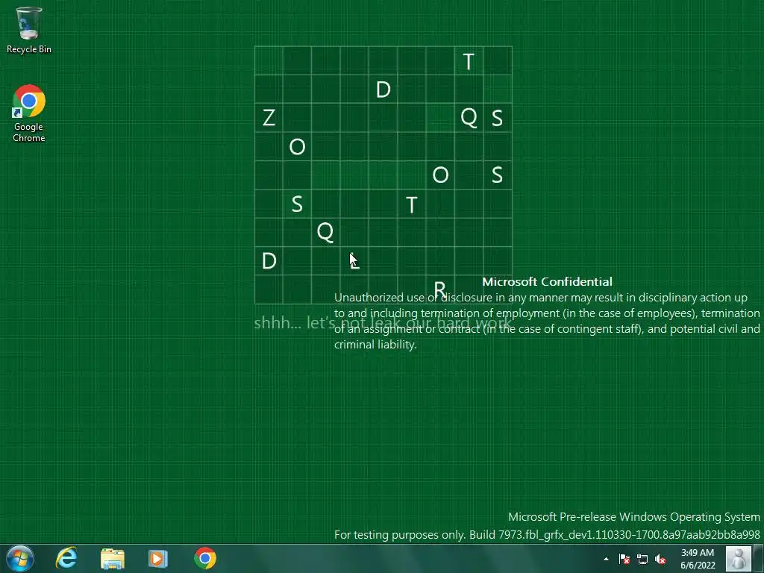
Task: Open Windows Explorer folder in taskbar
Action: 113,558
